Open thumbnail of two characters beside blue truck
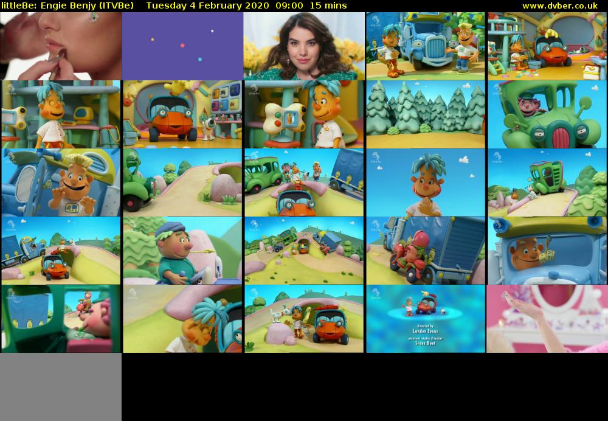Screen dimensions: 608x421 tap(426, 46)
